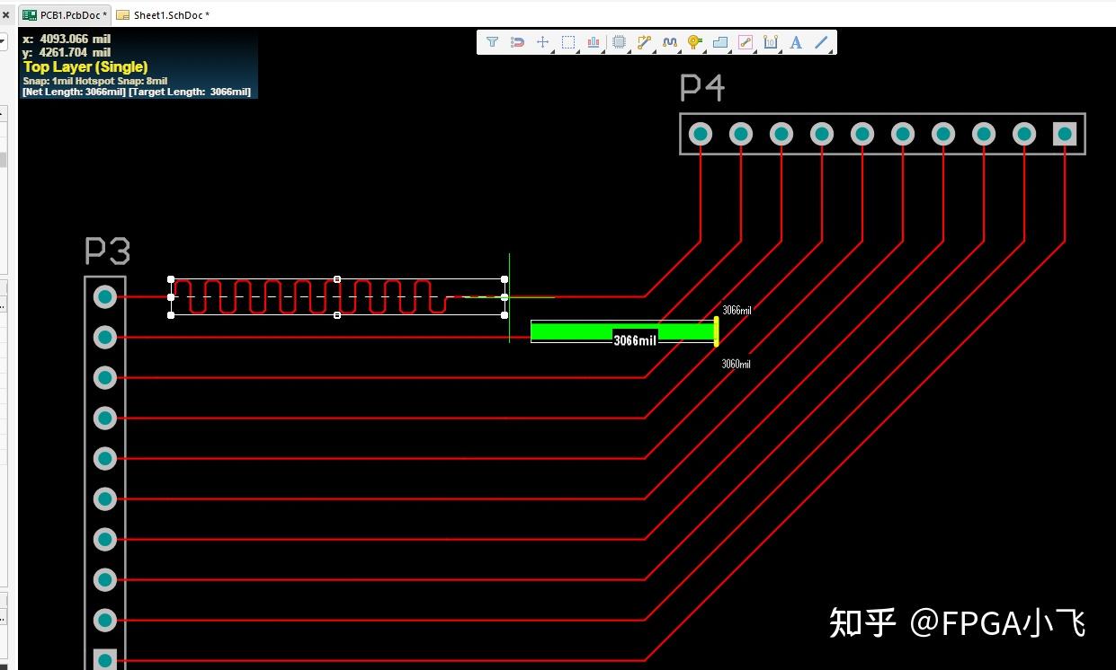Screen dimensions: 1116x670
Task: Click the place dimension tool icon
Action: (x=769, y=41)
